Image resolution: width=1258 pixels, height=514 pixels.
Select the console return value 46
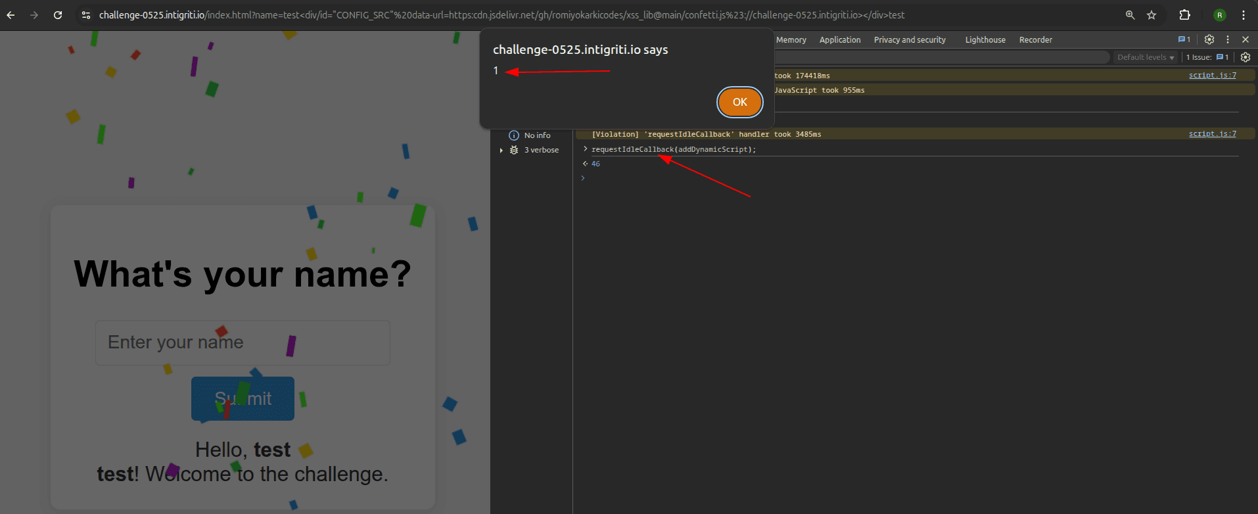(x=595, y=164)
